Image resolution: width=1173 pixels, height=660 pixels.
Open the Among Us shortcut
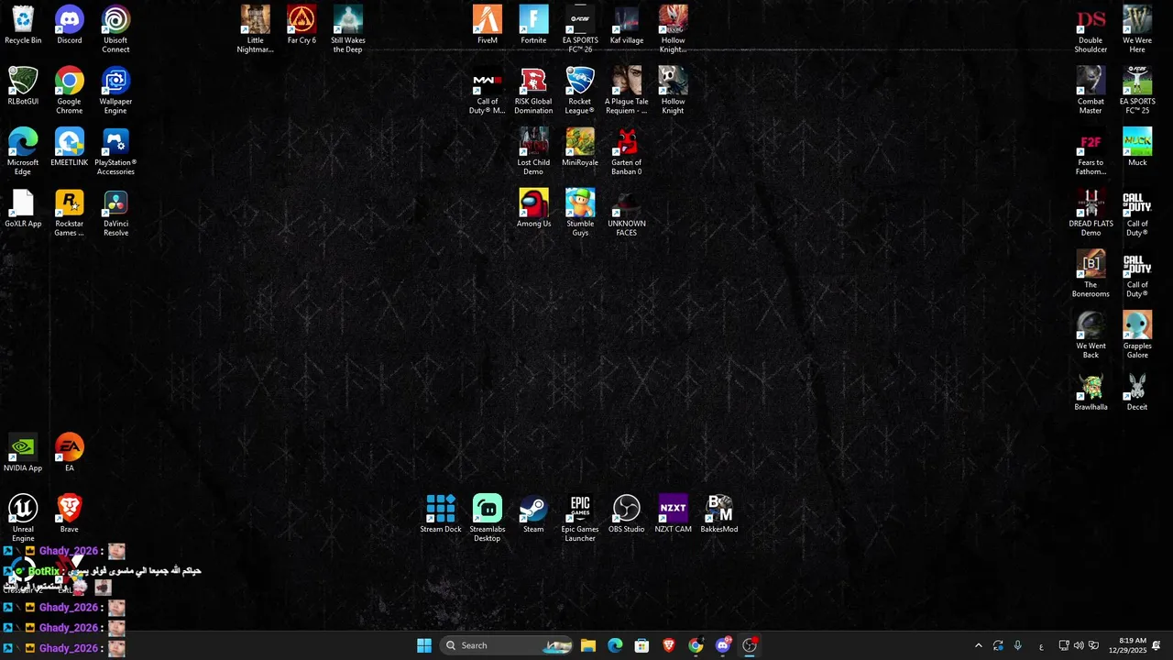(x=533, y=208)
